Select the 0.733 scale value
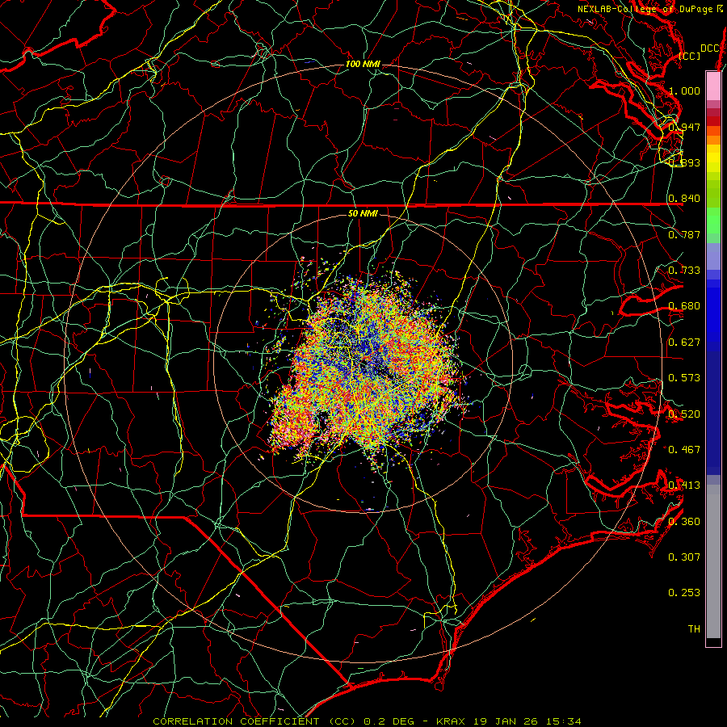This screenshot has height=727, width=727. point(684,271)
